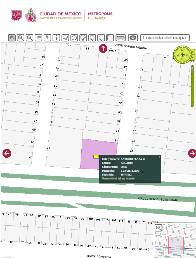
Task: Click the Ciudad de México logo
Action: (46, 15)
